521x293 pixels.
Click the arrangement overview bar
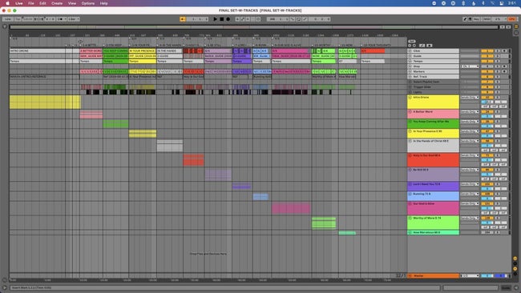(254, 27)
